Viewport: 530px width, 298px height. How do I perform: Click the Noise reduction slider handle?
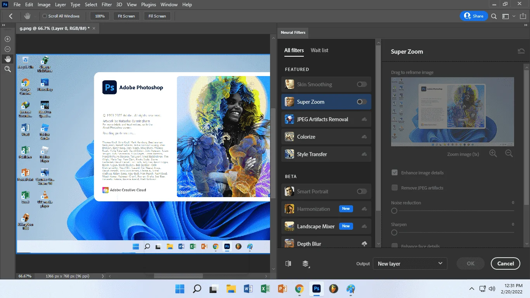point(394,211)
